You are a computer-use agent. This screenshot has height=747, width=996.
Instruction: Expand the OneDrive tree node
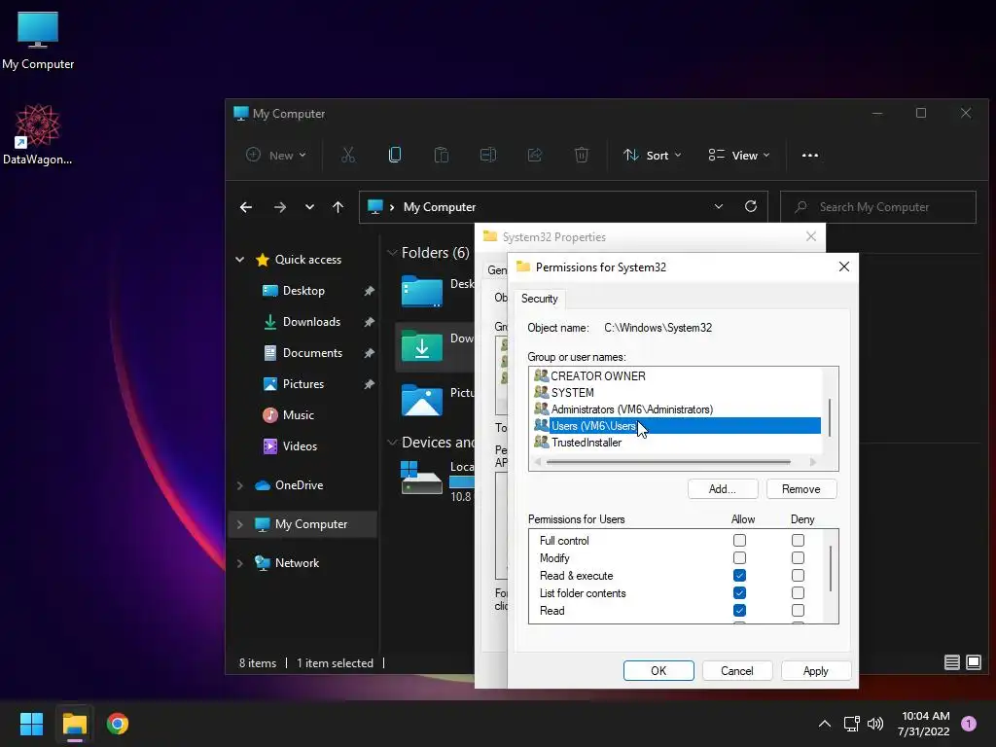[240, 485]
